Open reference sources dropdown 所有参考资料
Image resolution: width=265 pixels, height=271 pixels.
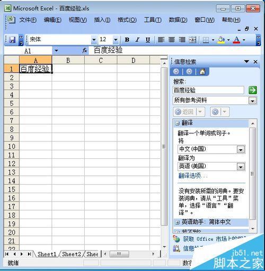pos(252,101)
